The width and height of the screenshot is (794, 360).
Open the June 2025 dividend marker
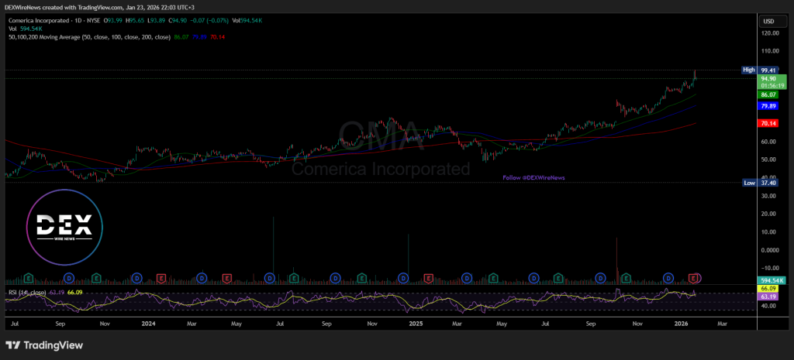click(x=533, y=278)
